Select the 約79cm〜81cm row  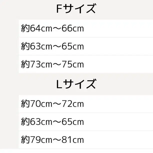85,140
